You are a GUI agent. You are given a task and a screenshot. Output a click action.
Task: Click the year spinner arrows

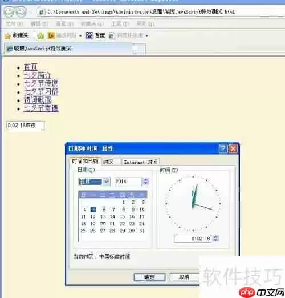click(146, 182)
